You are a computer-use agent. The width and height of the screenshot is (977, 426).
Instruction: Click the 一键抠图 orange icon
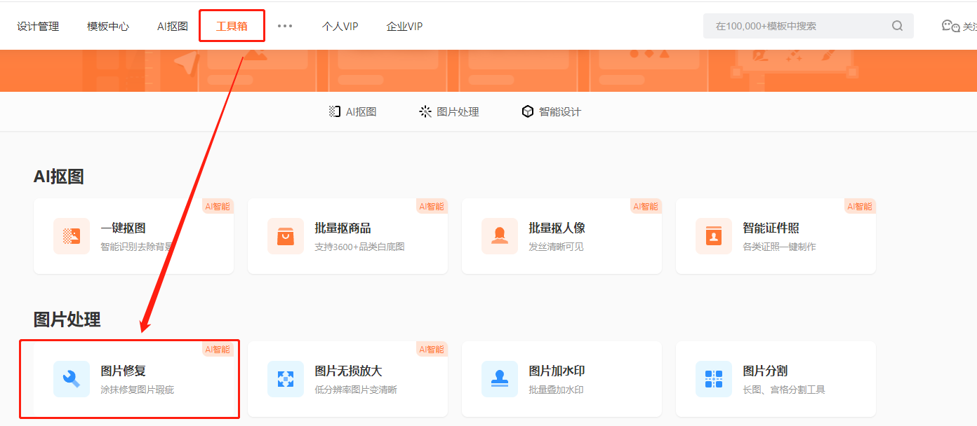tap(72, 236)
